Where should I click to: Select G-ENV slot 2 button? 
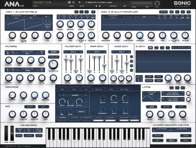pyautogui.click(x=162, y=48)
